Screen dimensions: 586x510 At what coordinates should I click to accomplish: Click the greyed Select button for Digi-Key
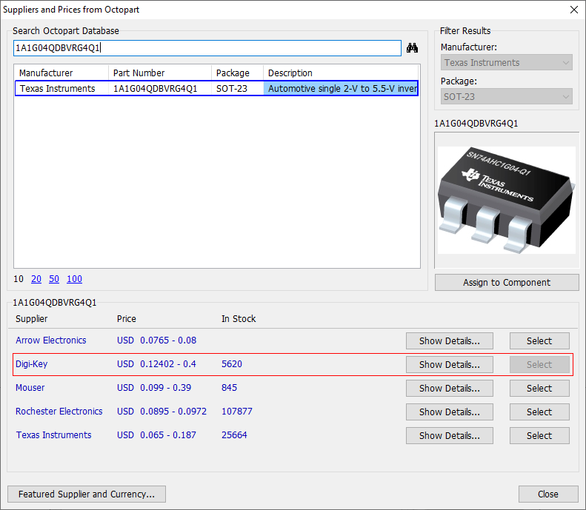pyautogui.click(x=539, y=364)
